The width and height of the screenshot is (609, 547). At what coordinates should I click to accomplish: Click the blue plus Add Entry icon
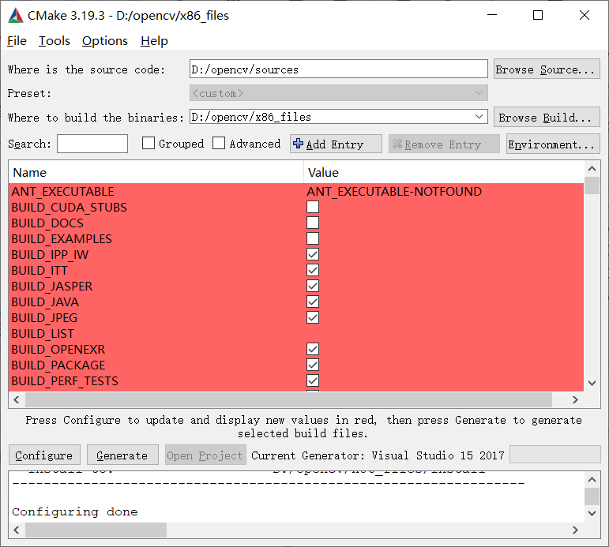pyautogui.click(x=299, y=144)
